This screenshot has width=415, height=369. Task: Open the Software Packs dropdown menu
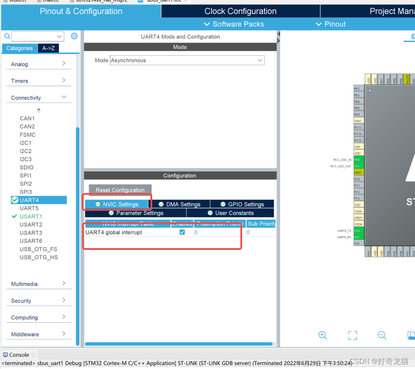point(234,24)
